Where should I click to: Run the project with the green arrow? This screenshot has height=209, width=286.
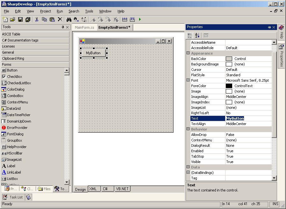[x=140, y=19]
